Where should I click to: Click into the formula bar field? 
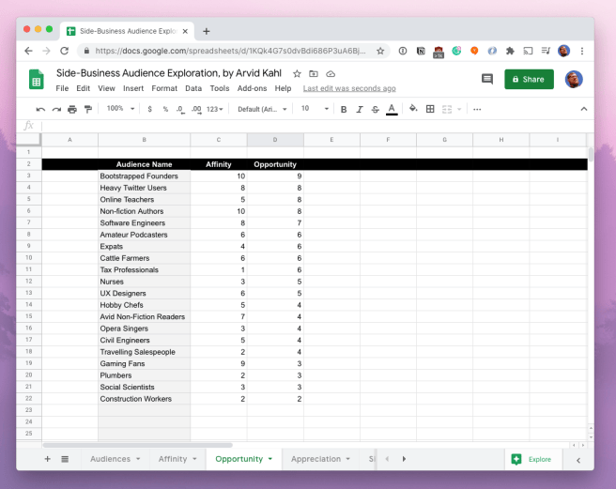(x=316, y=126)
